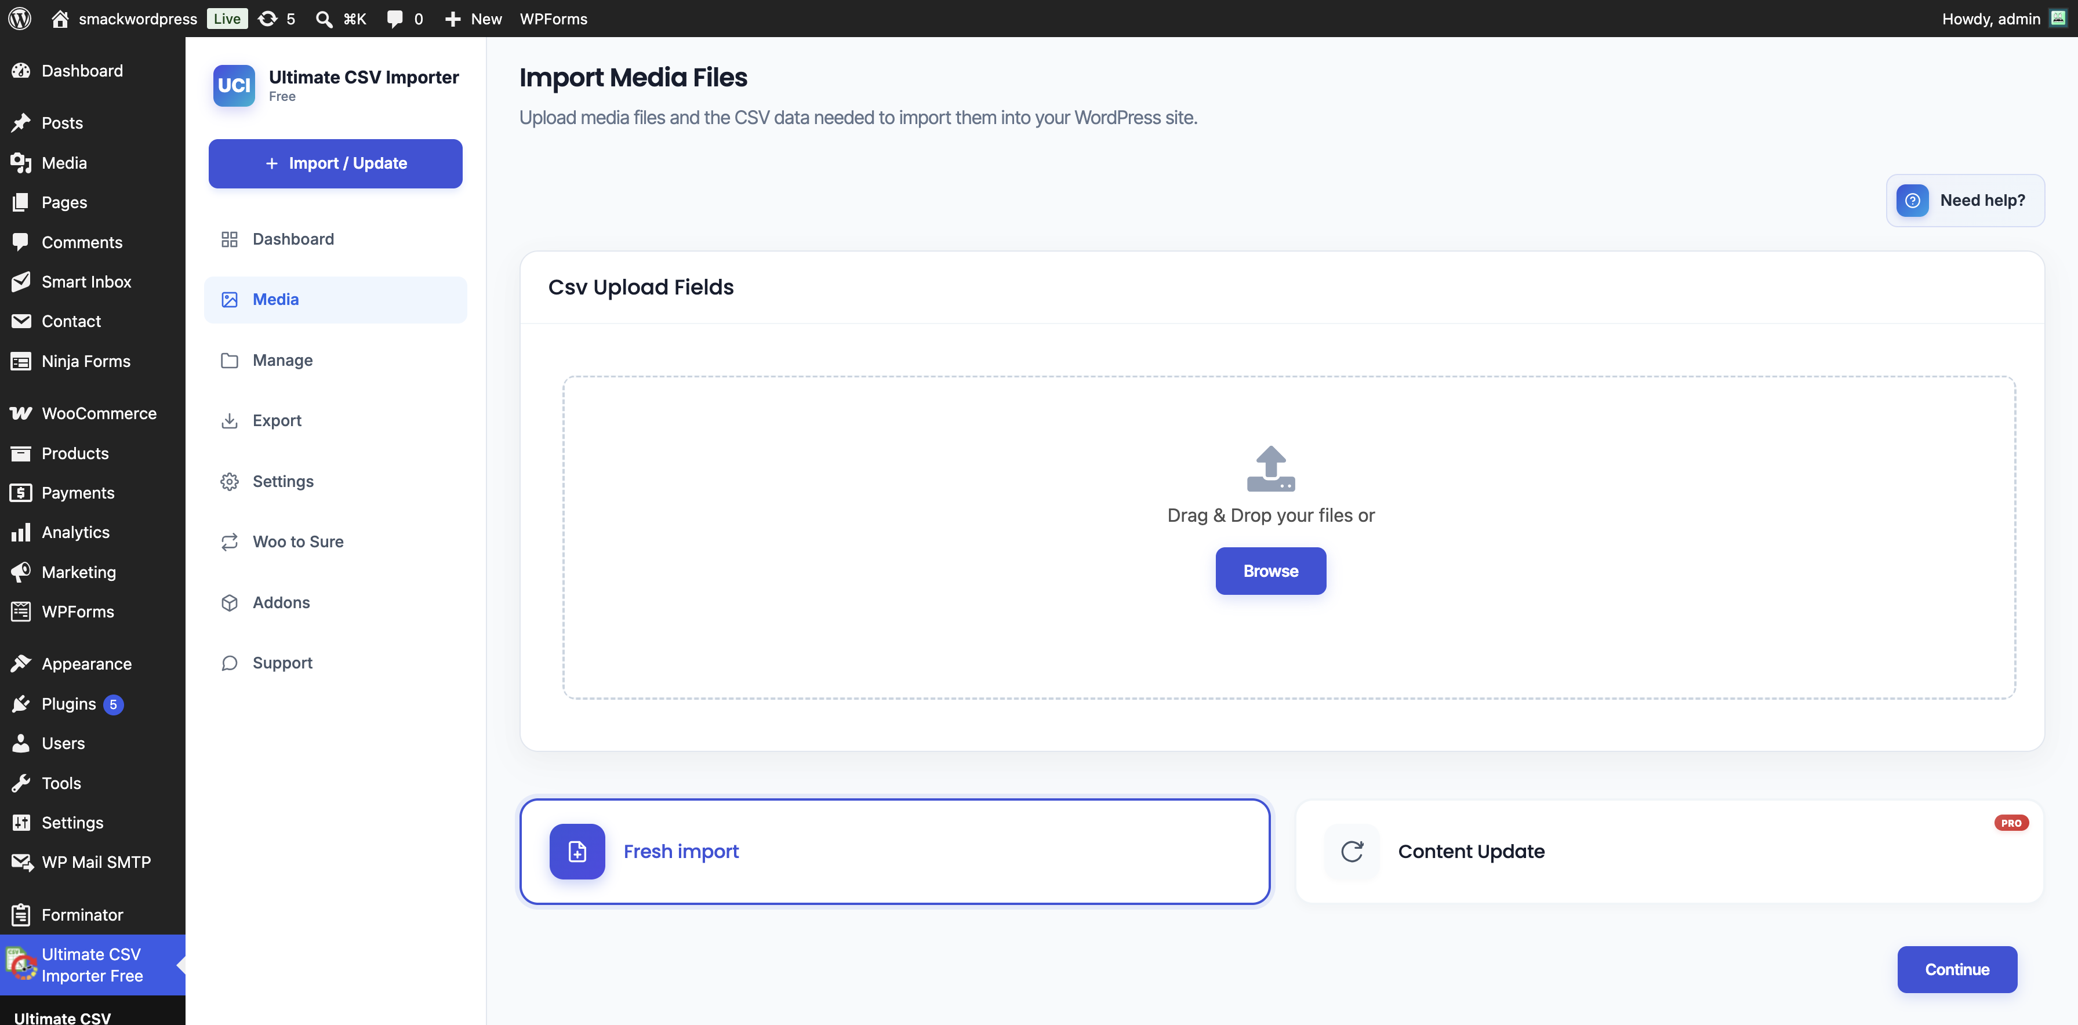Image resolution: width=2078 pixels, height=1025 pixels.
Task: Open WordPress Settings in the sidebar
Action: pos(93,823)
